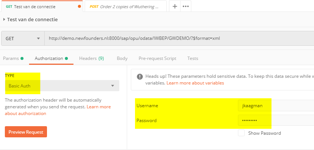Open the three-dots tab options menu

(186, 6)
